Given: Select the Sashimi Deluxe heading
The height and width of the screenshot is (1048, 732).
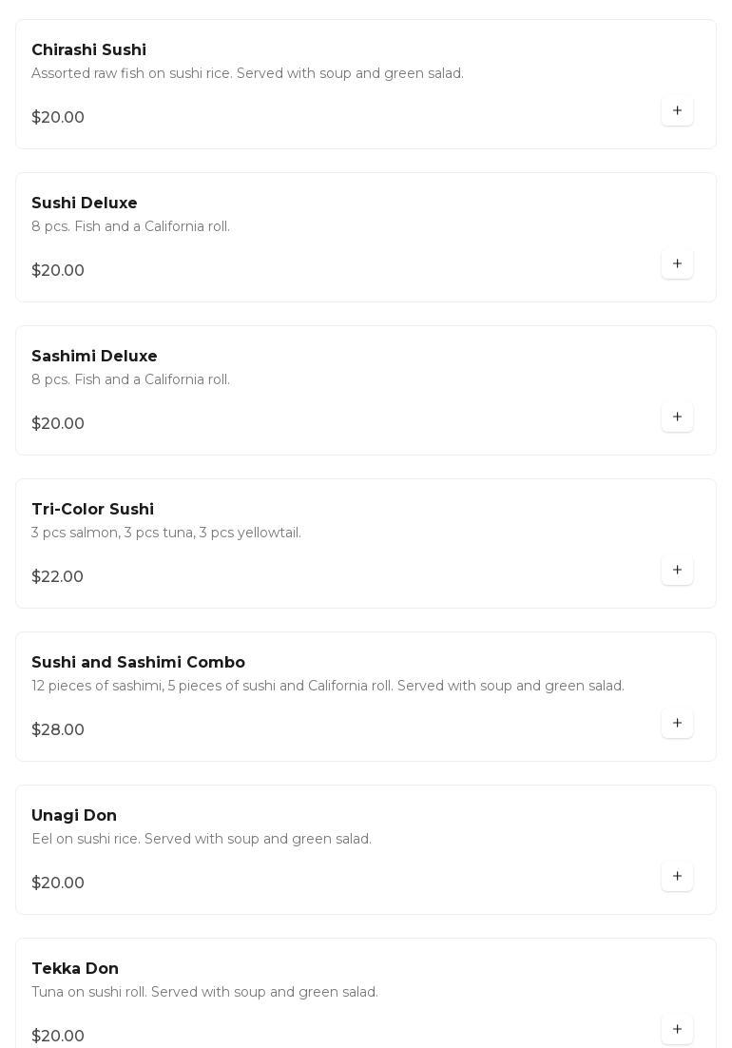Looking at the screenshot, I should [x=94, y=357].
